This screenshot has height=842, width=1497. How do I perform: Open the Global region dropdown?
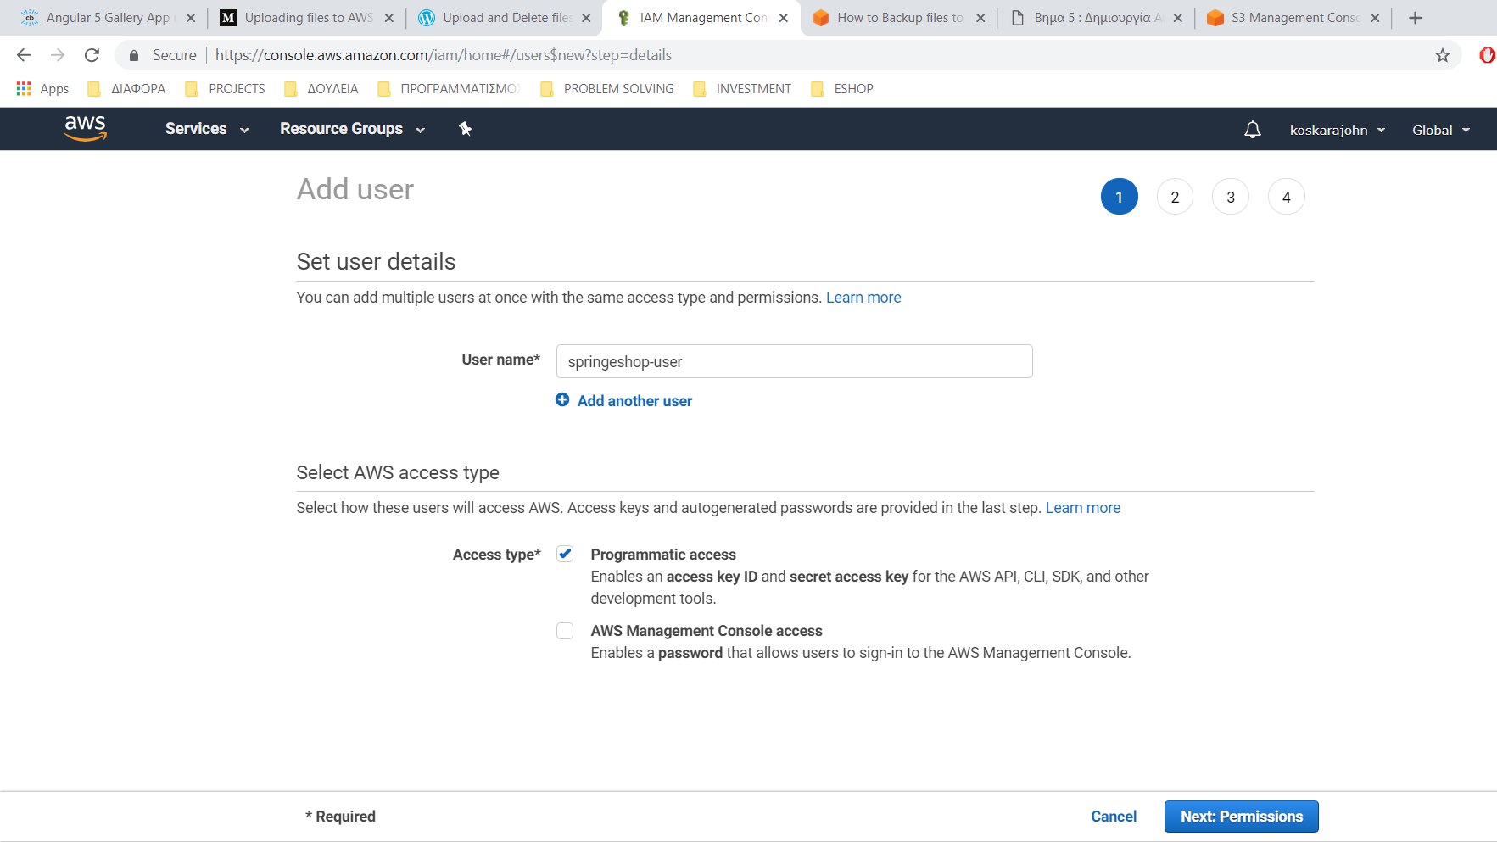[x=1440, y=130]
